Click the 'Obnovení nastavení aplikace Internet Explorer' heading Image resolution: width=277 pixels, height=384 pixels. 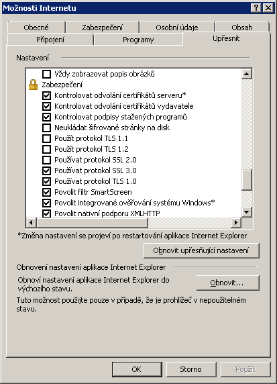point(91,267)
